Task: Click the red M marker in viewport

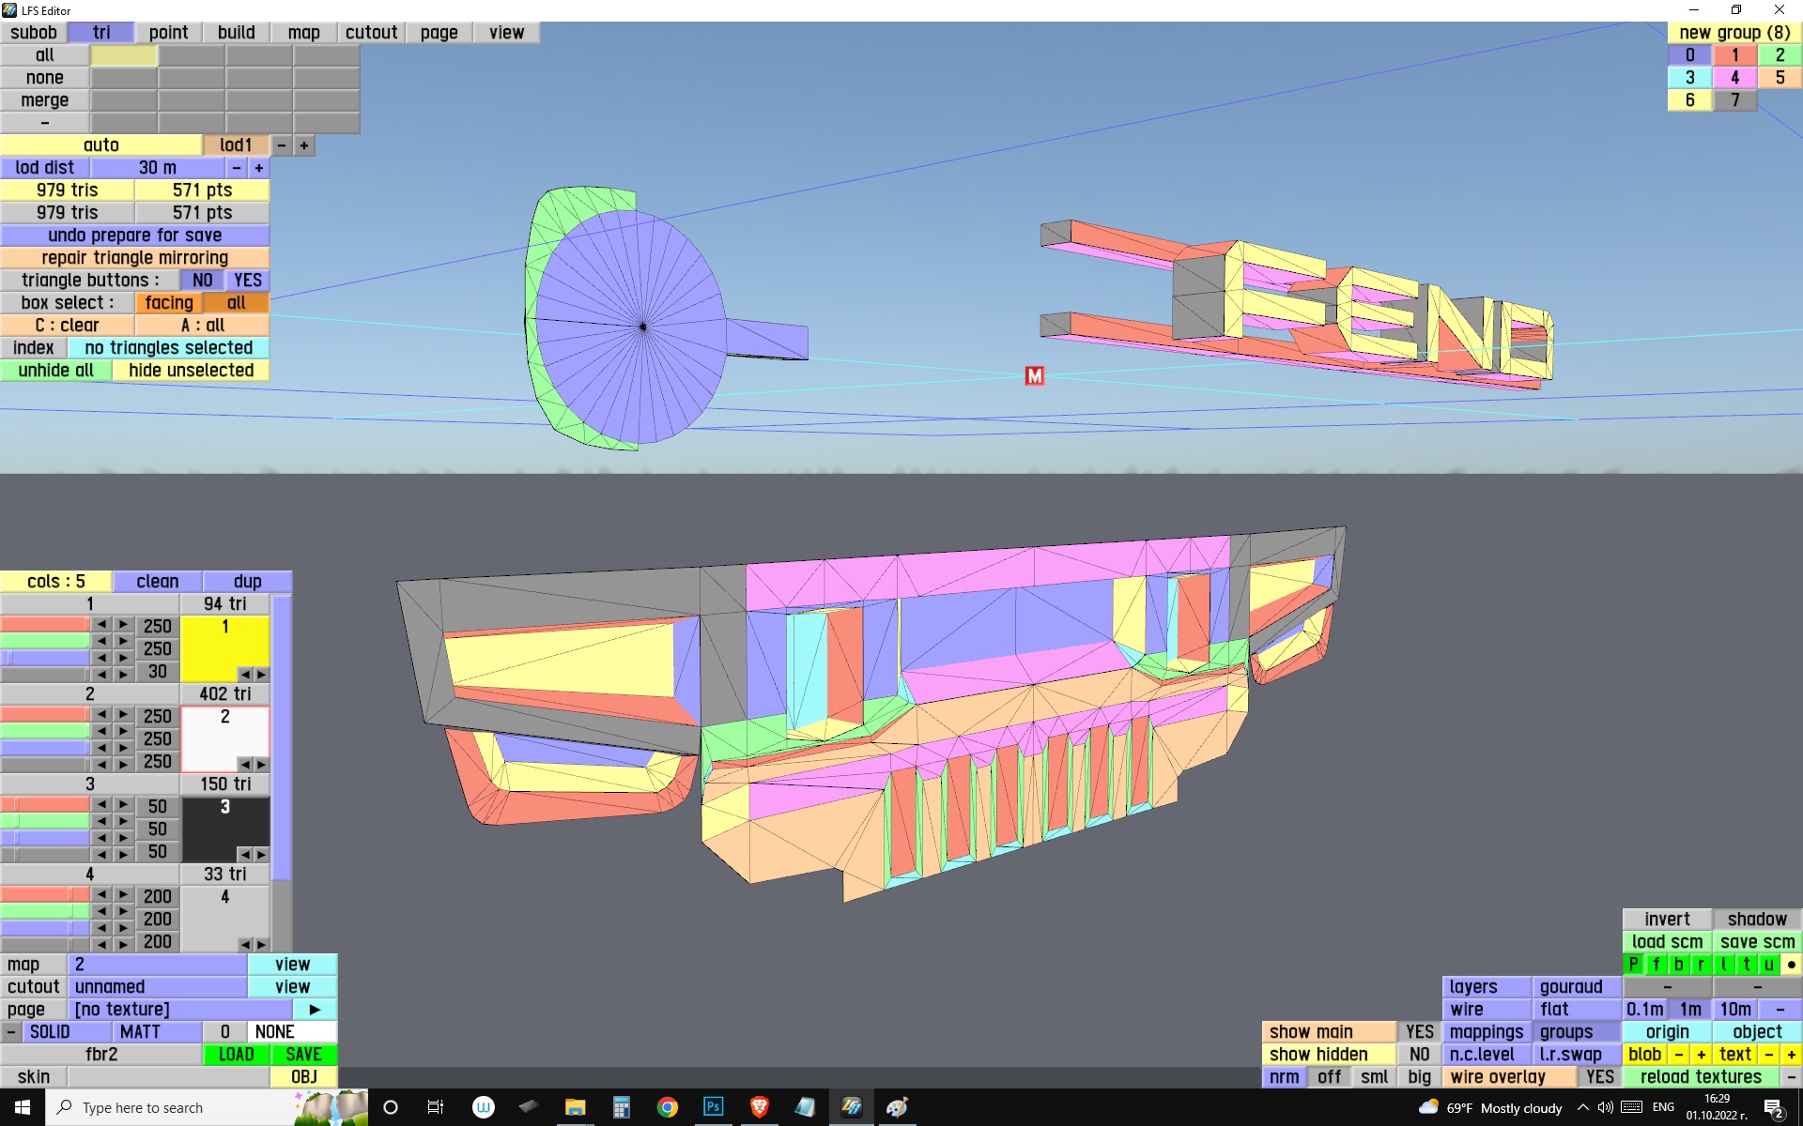Action: [x=1034, y=376]
